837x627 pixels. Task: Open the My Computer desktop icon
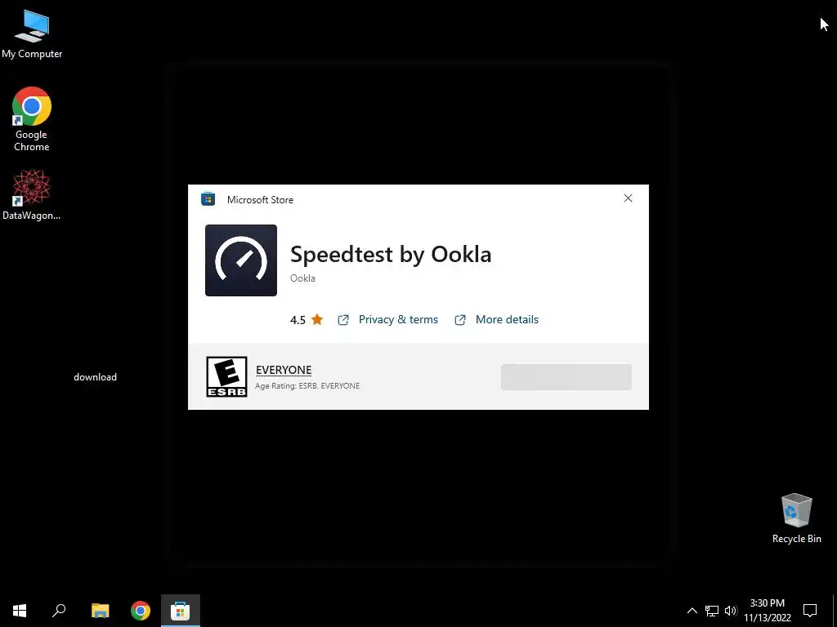[32, 34]
